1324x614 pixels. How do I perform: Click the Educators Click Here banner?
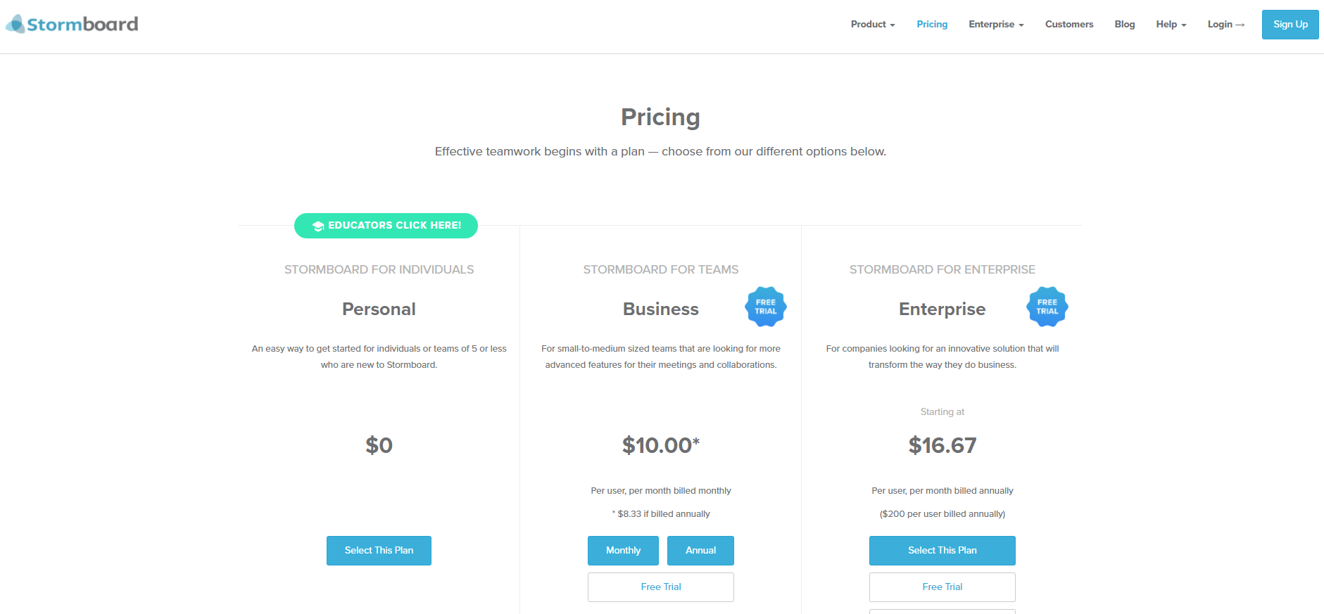click(x=394, y=226)
